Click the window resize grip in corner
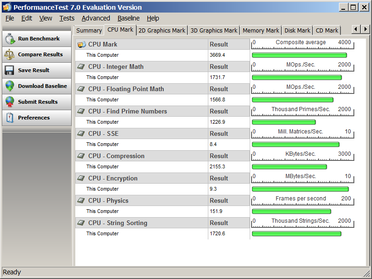 coord(366,273)
